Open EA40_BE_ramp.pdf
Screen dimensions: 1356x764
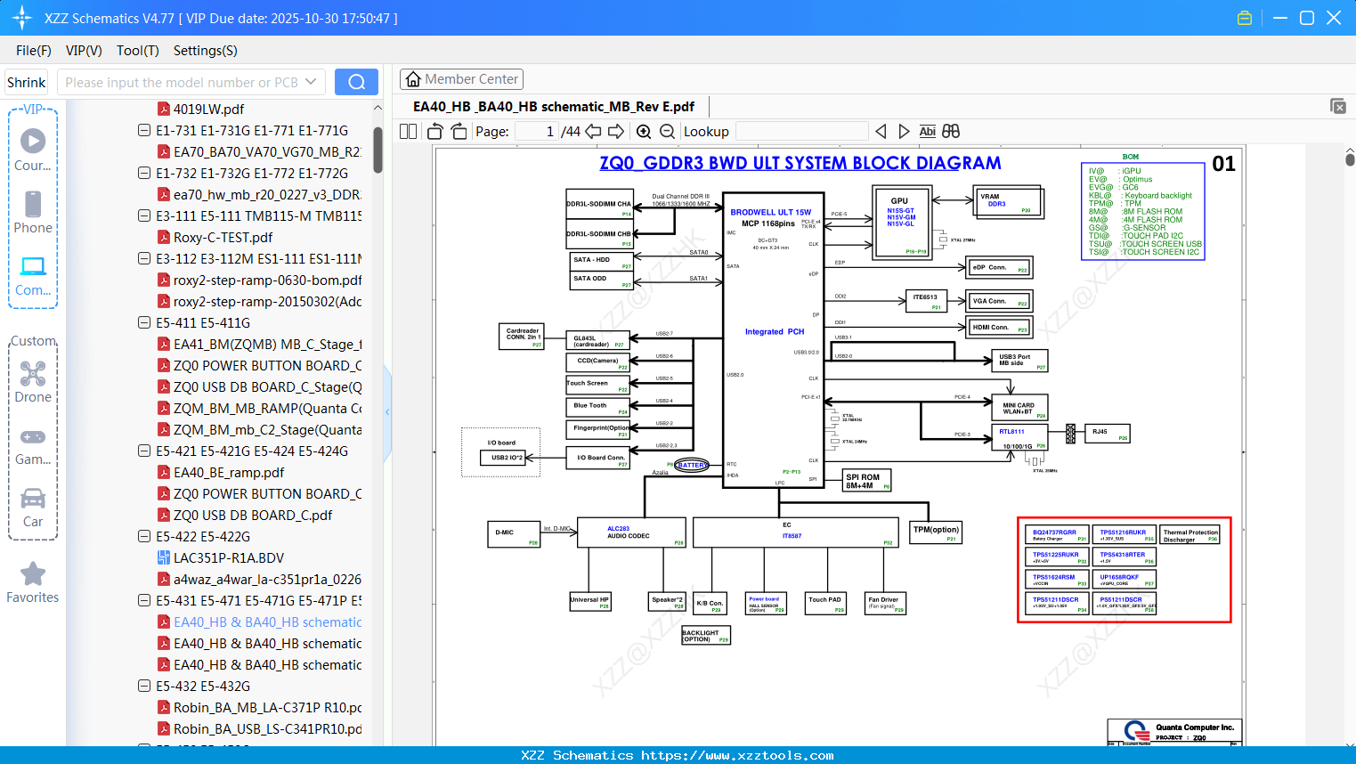(x=221, y=473)
